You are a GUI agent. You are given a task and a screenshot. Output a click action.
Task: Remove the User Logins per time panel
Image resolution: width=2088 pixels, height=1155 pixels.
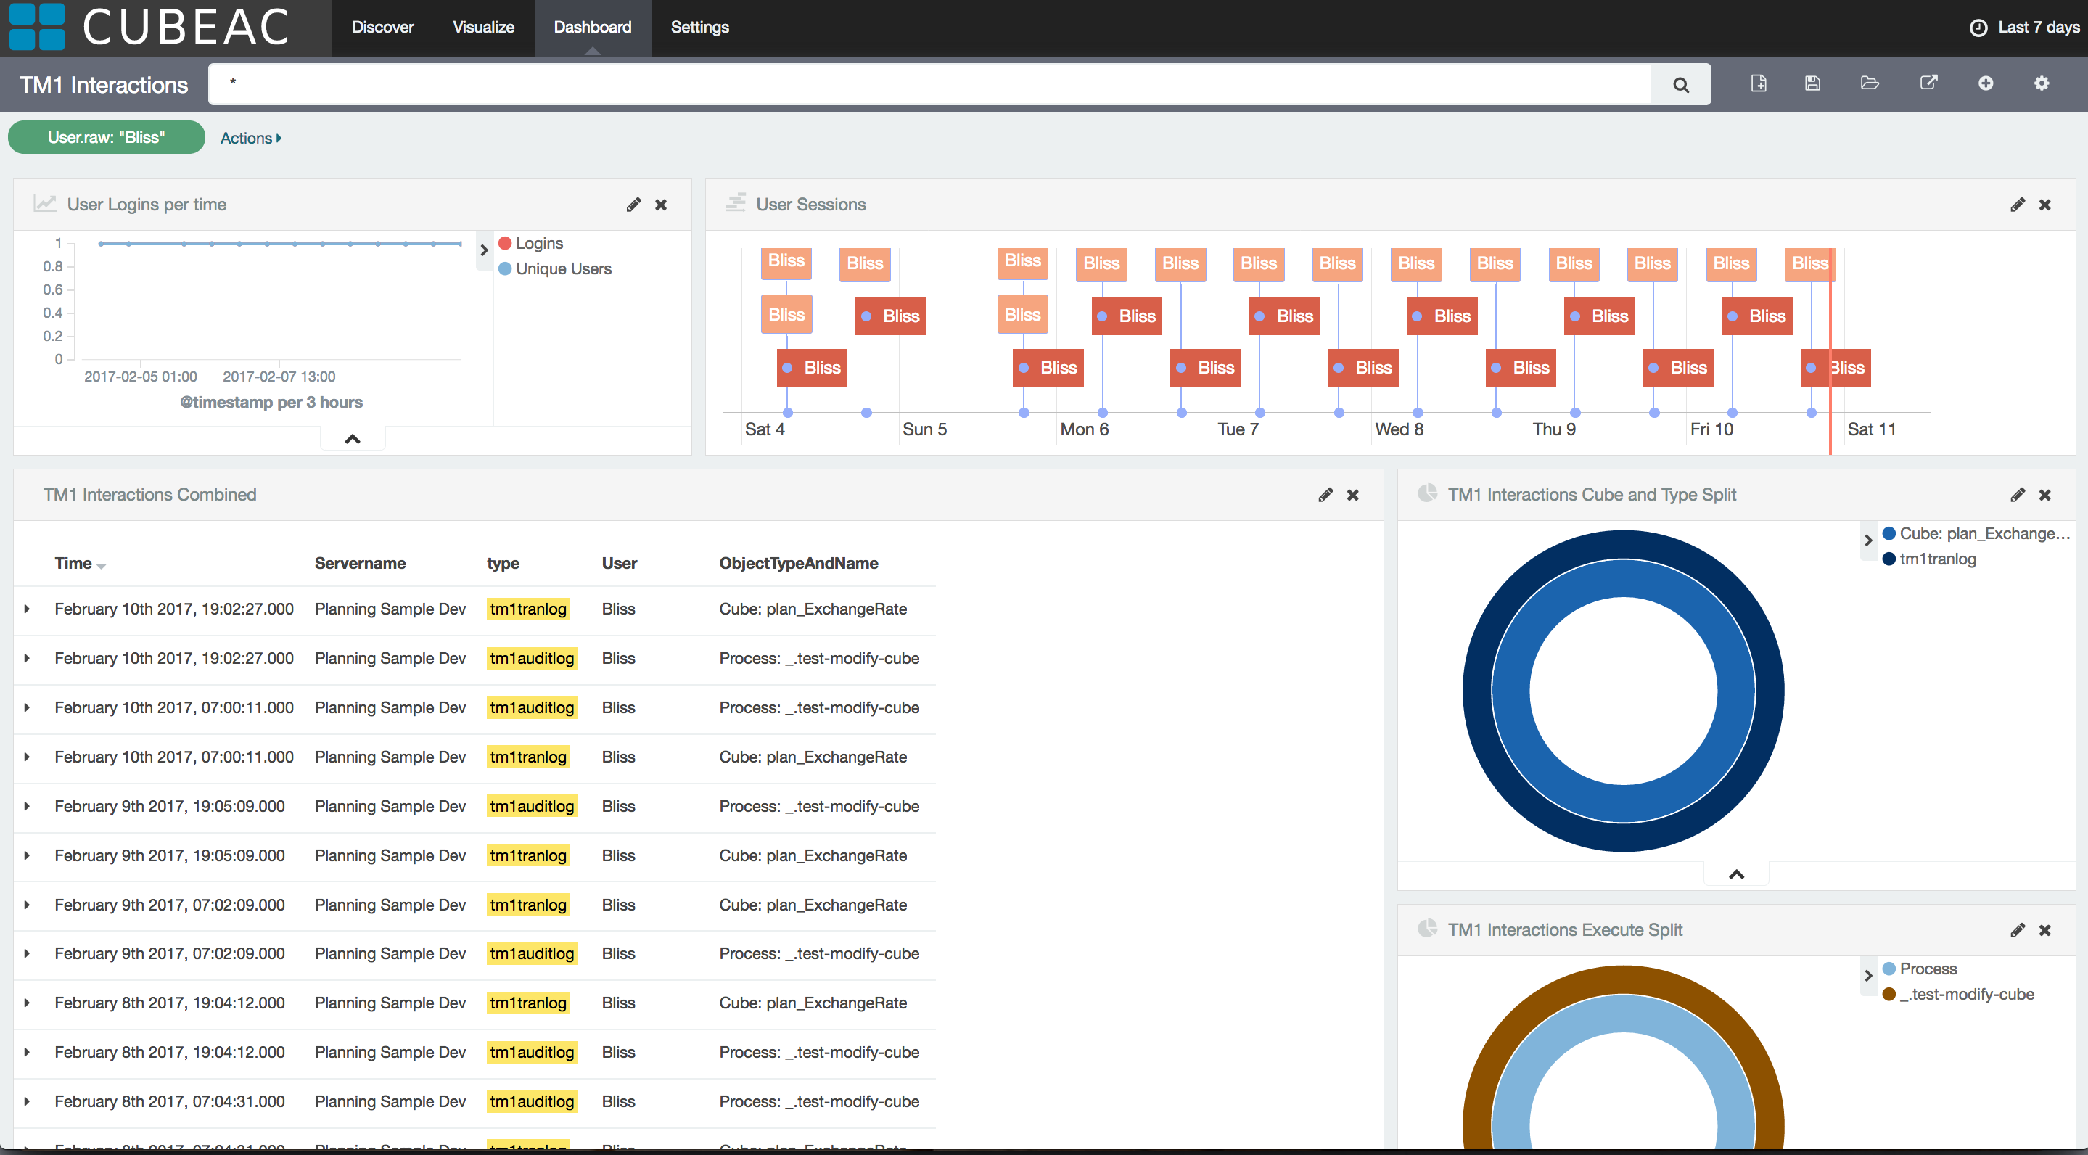[661, 205]
